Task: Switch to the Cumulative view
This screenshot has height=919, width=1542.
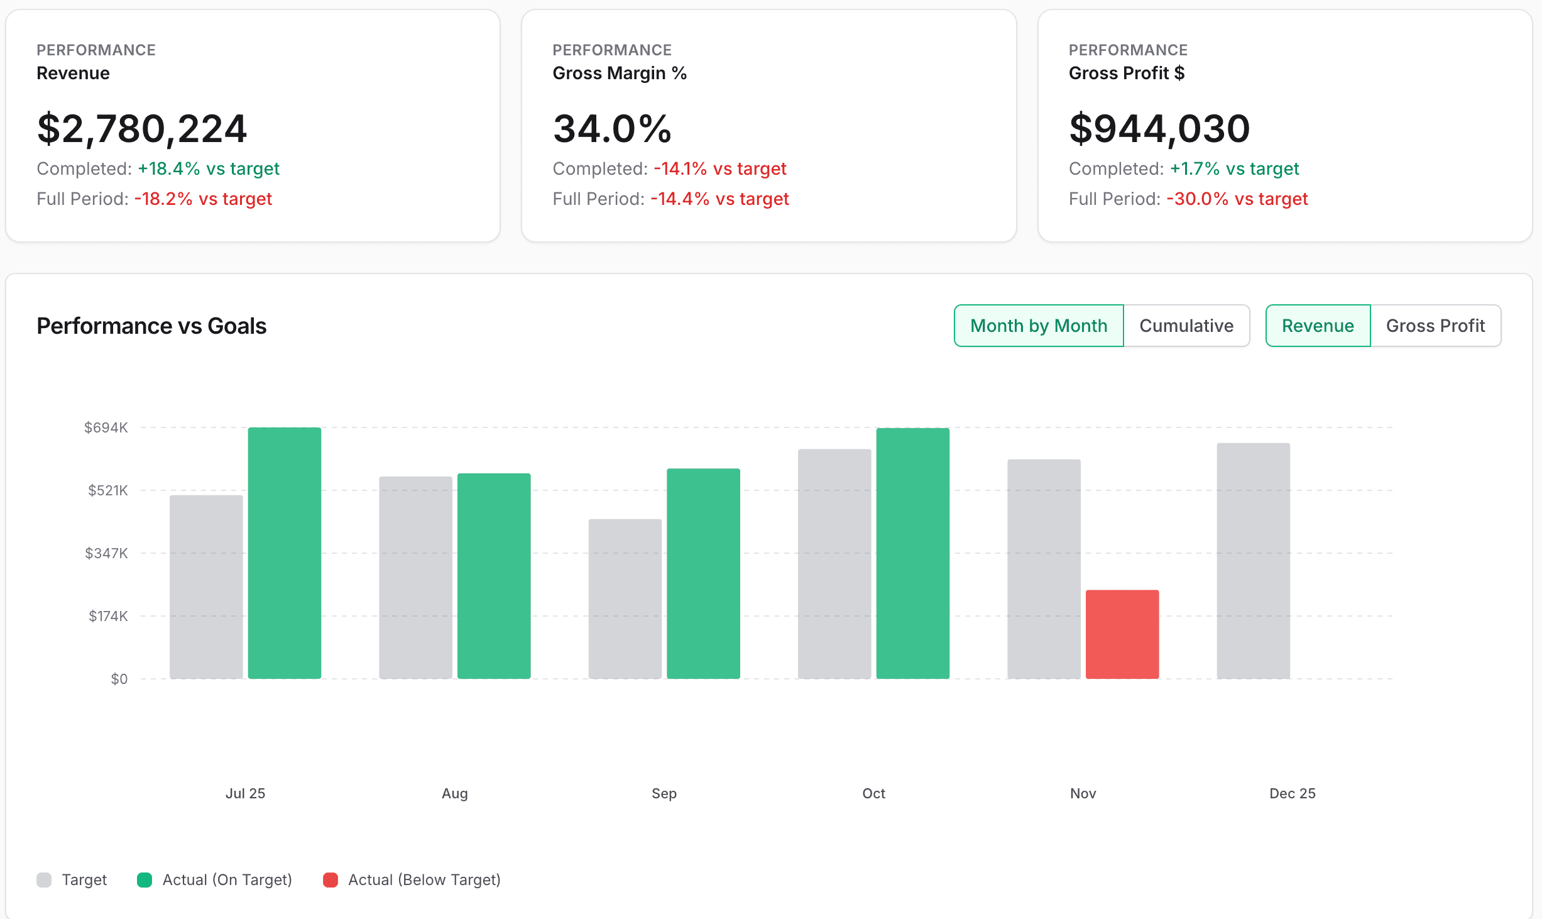Action: (x=1186, y=326)
